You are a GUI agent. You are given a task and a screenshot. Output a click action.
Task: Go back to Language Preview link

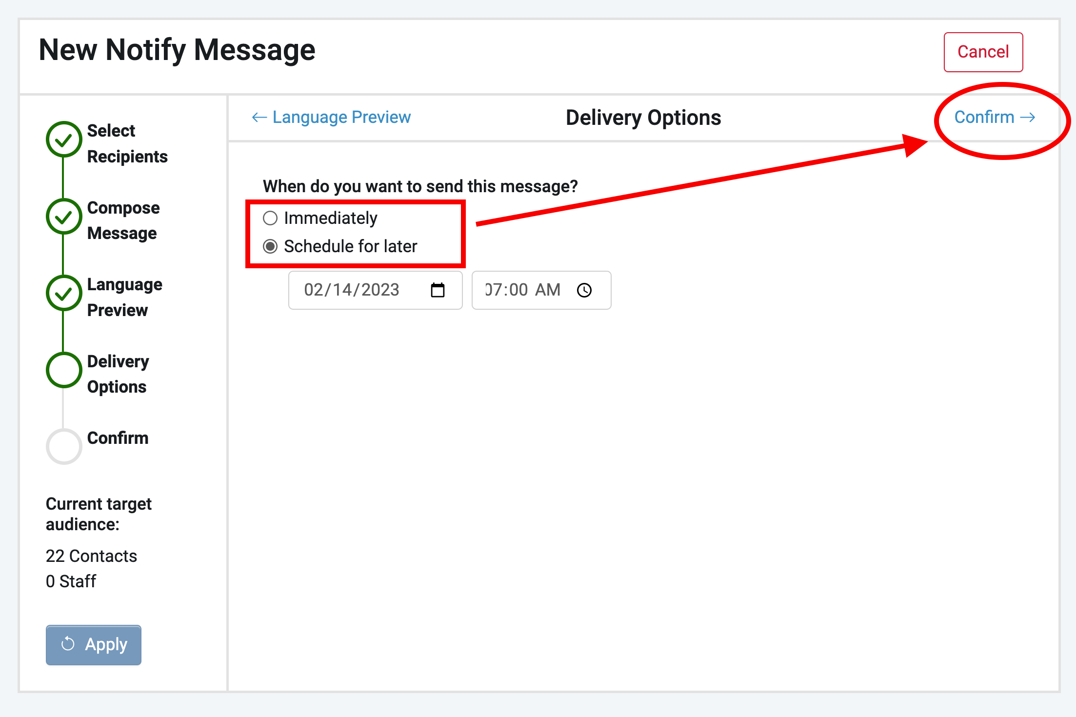point(331,117)
